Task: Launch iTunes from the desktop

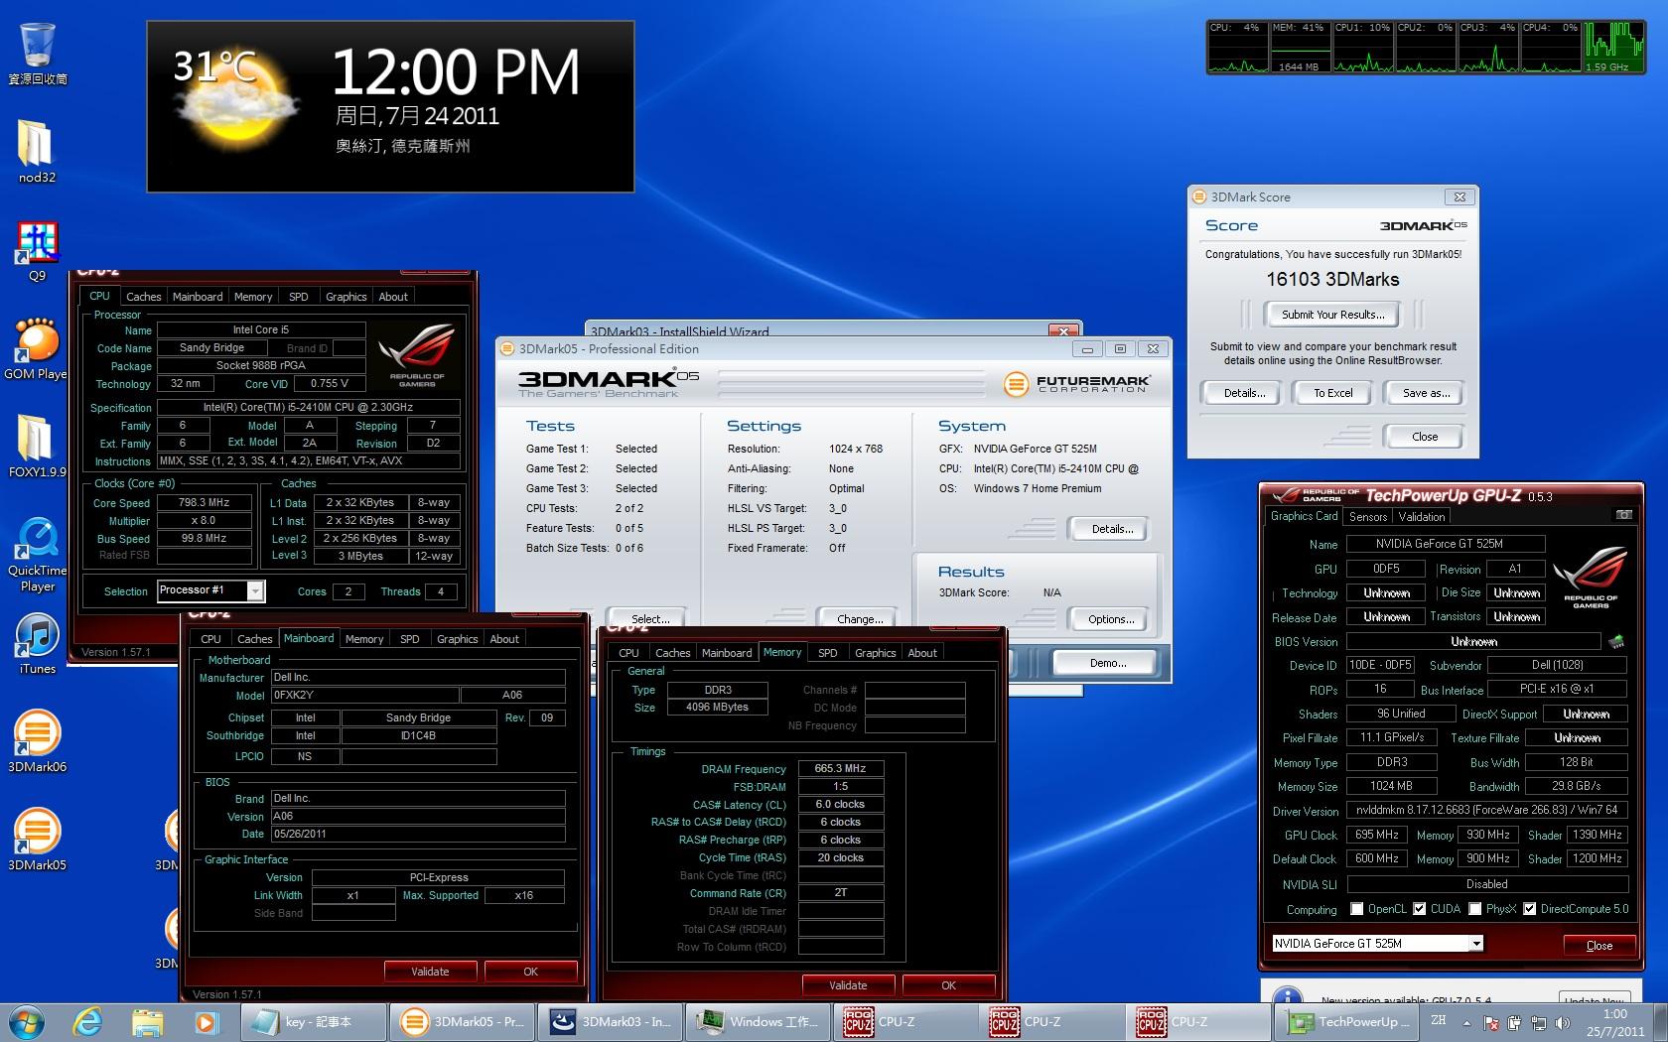Action: [37, 645]
